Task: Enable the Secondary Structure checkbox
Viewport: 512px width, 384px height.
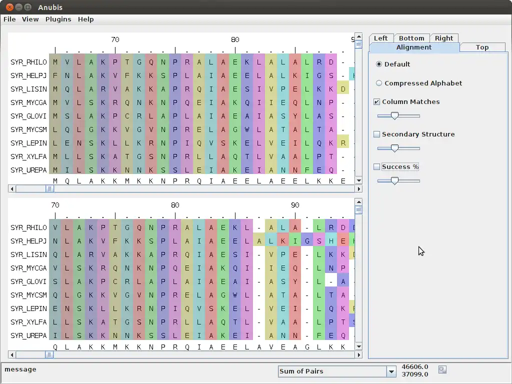Action: [377, 134]
